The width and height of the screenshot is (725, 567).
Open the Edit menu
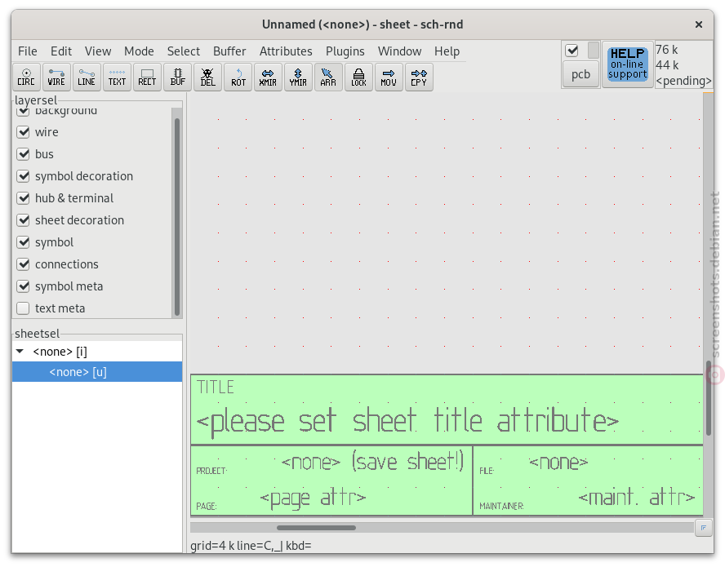pos(61,51)
